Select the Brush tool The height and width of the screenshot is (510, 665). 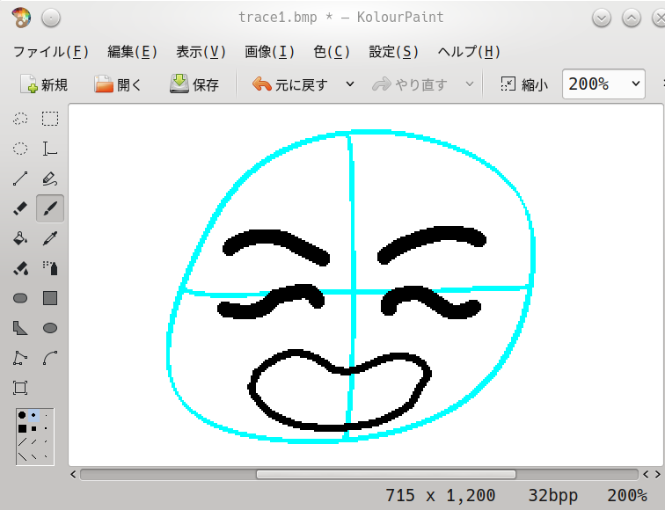click(50, 208)
